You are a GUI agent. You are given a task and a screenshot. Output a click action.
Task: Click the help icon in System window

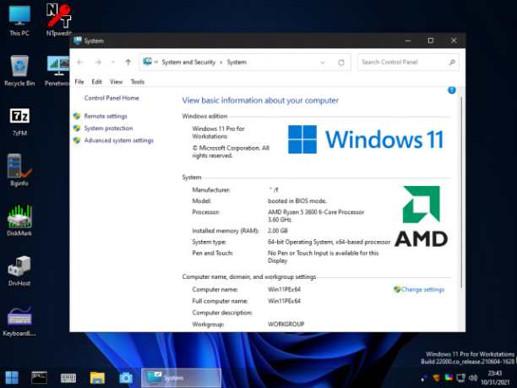[x=452, y=90]
